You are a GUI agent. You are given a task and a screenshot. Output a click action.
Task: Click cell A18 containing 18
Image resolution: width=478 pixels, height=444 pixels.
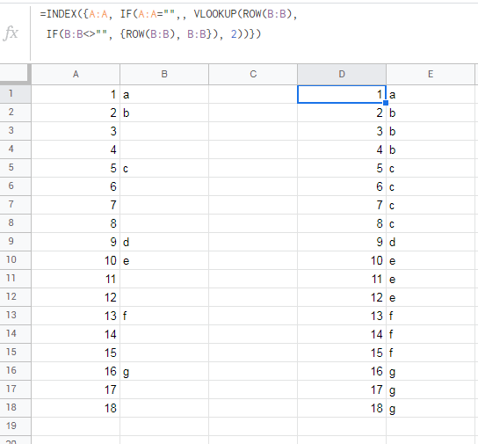(76, 408)
